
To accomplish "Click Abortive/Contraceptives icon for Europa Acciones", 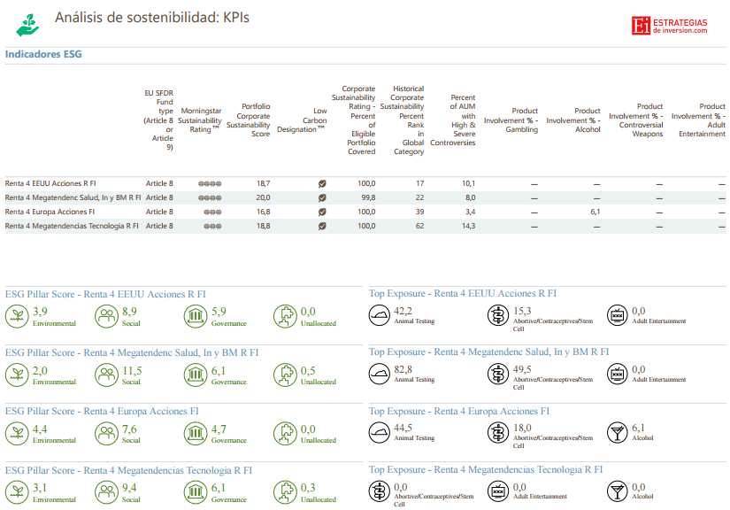I will [498, 433].
